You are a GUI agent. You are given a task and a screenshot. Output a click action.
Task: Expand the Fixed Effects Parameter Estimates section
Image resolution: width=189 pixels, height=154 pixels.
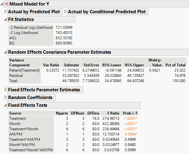pyautogui.click(x=5, y=90)
